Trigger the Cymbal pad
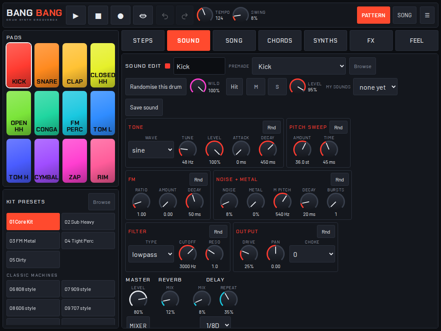441x331 pixels. point(47,161)
